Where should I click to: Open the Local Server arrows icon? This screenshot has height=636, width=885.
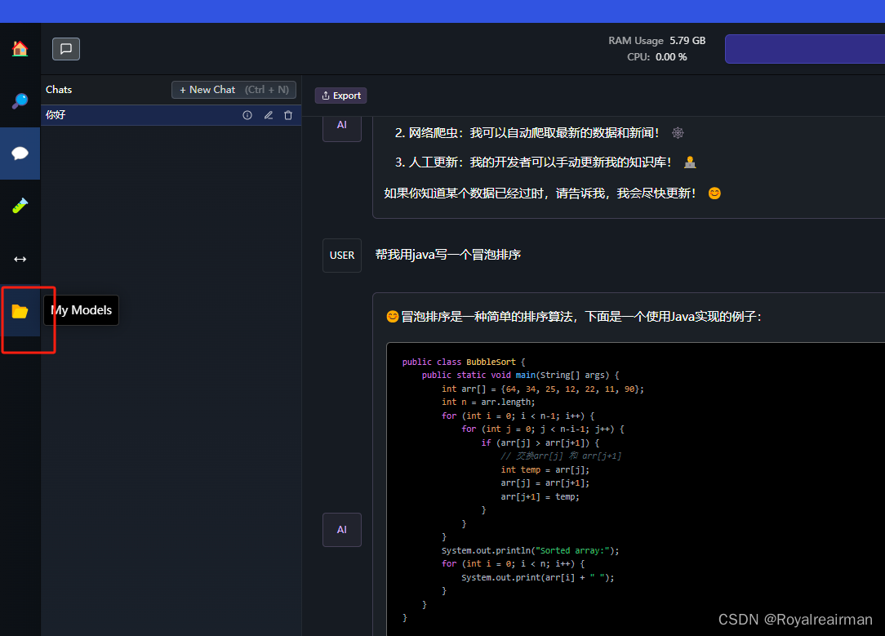point(20,259)
